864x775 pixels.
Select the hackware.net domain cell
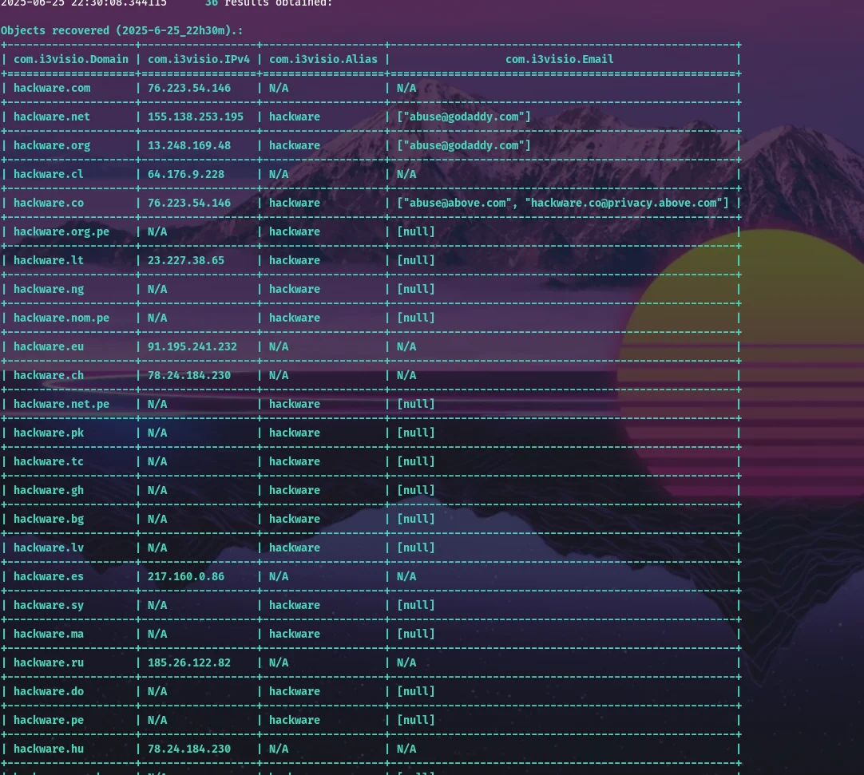tap(52, 117)
